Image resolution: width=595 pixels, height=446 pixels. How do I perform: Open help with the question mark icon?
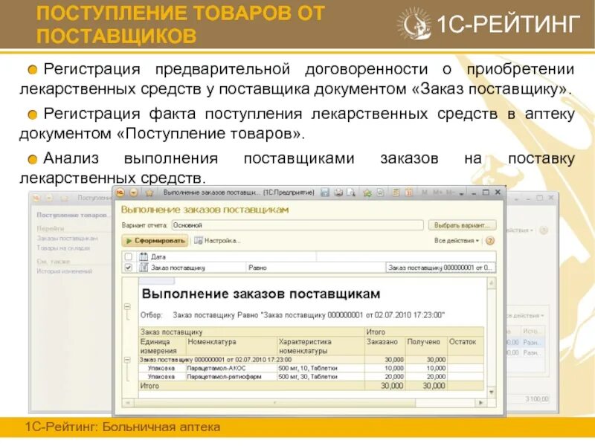[x=490, y=240]
